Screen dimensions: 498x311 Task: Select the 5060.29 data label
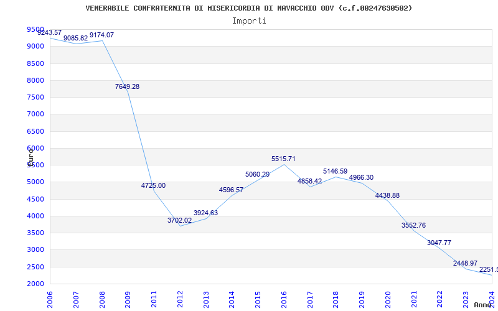pyautogui.click(x=257, y=174)
